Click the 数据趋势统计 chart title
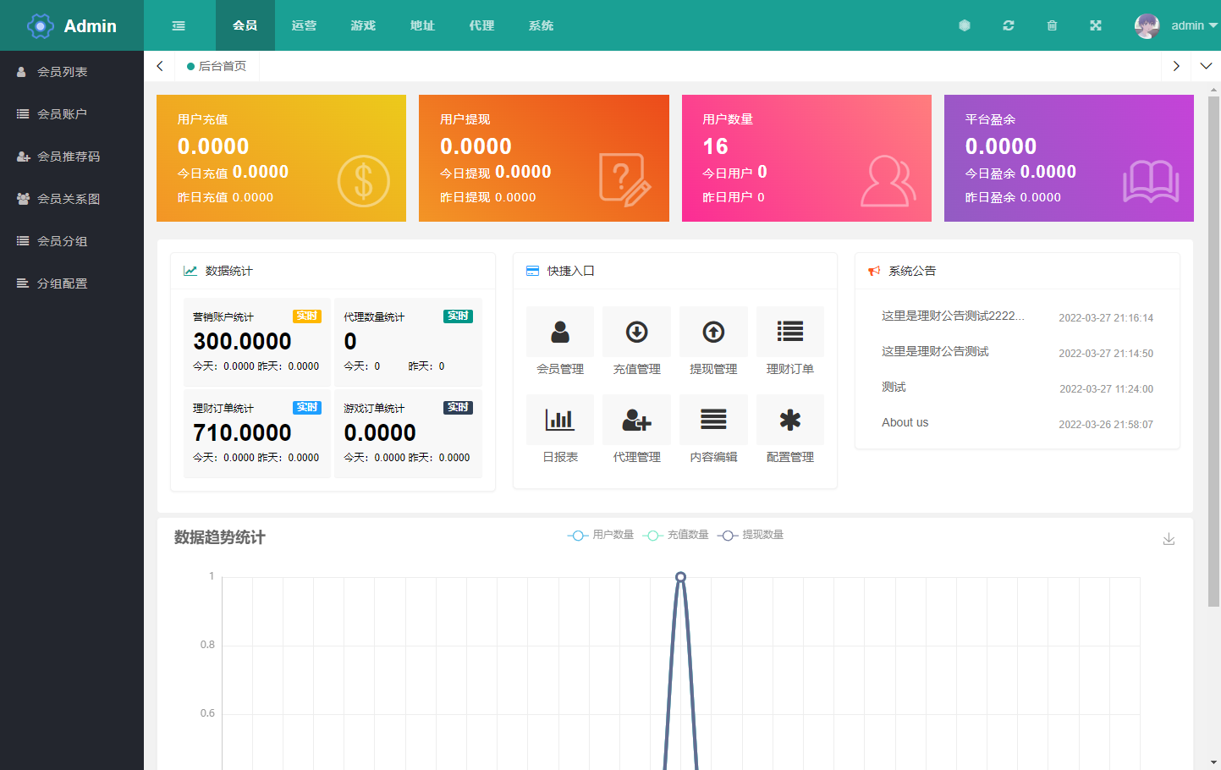This screenshot has height=770, width=1221. click(220, 537)
